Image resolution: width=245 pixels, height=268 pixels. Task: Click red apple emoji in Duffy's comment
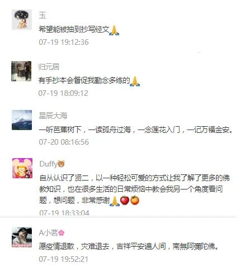click(x=125, y=200)
